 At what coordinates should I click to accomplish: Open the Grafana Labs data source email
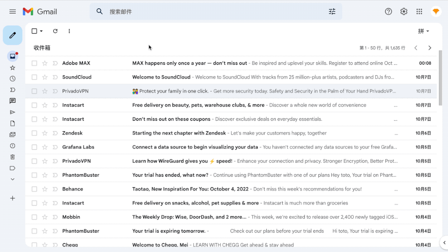coord(231,147)
